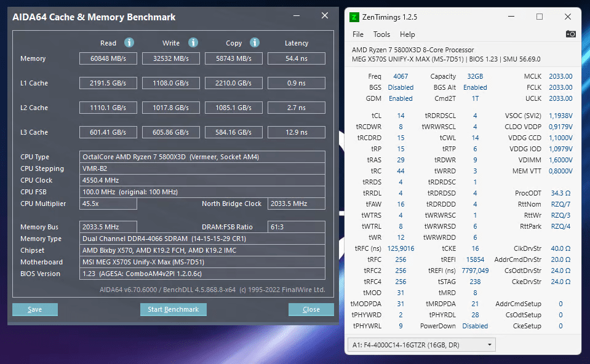Click the Memory Read value 60848 MB/s

[x=108, y=58]
